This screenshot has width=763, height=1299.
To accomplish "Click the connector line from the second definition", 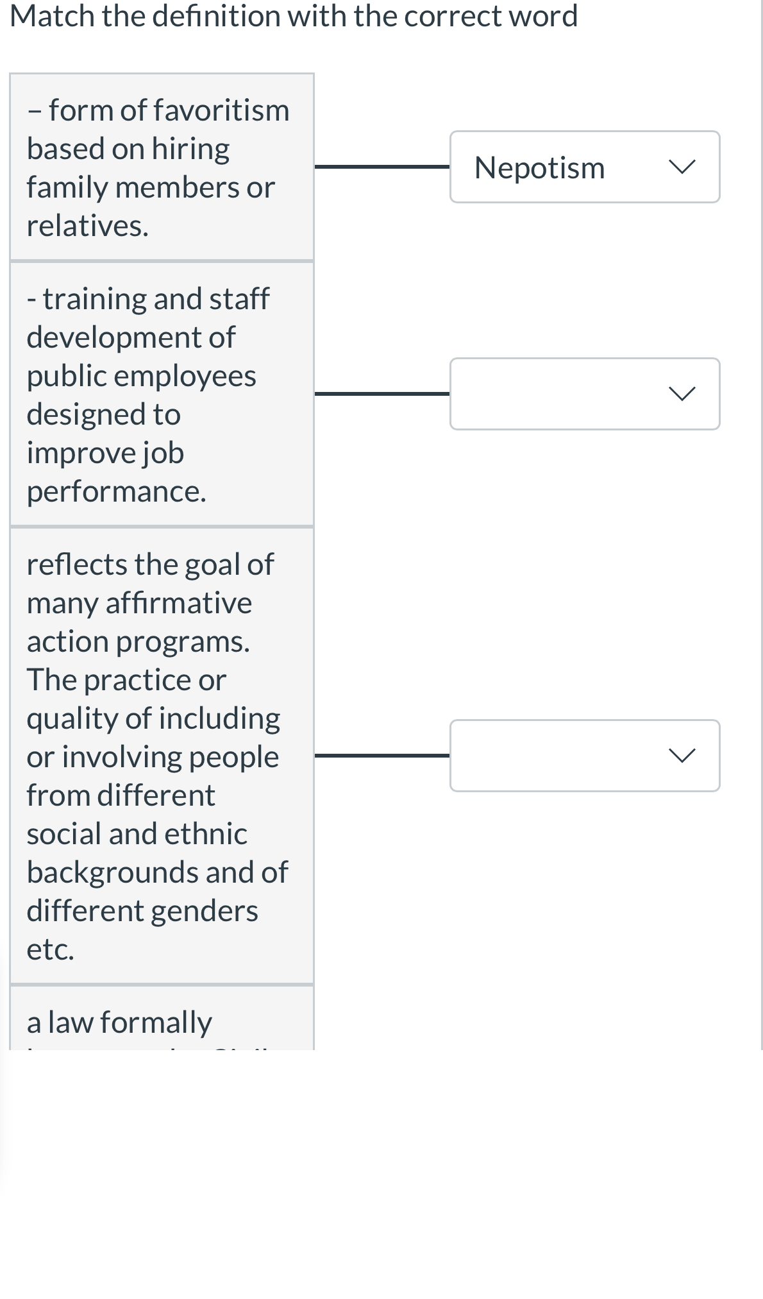I will click(x=382, y=394).
